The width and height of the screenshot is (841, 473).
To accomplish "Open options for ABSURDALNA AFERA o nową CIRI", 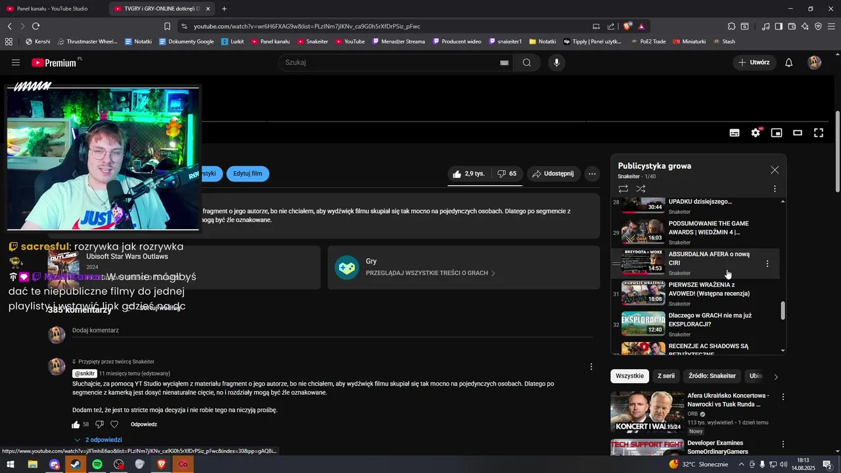I will [767, 263].
